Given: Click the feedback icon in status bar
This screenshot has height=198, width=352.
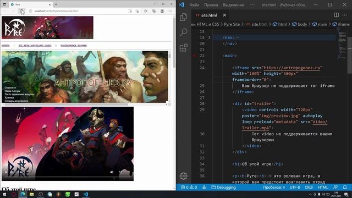Looking at the screenshot, I should pyautogui.click(x=335, y=187).
